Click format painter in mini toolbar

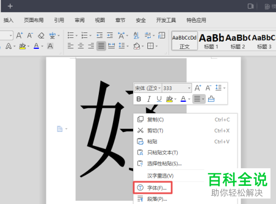point(211,99)
